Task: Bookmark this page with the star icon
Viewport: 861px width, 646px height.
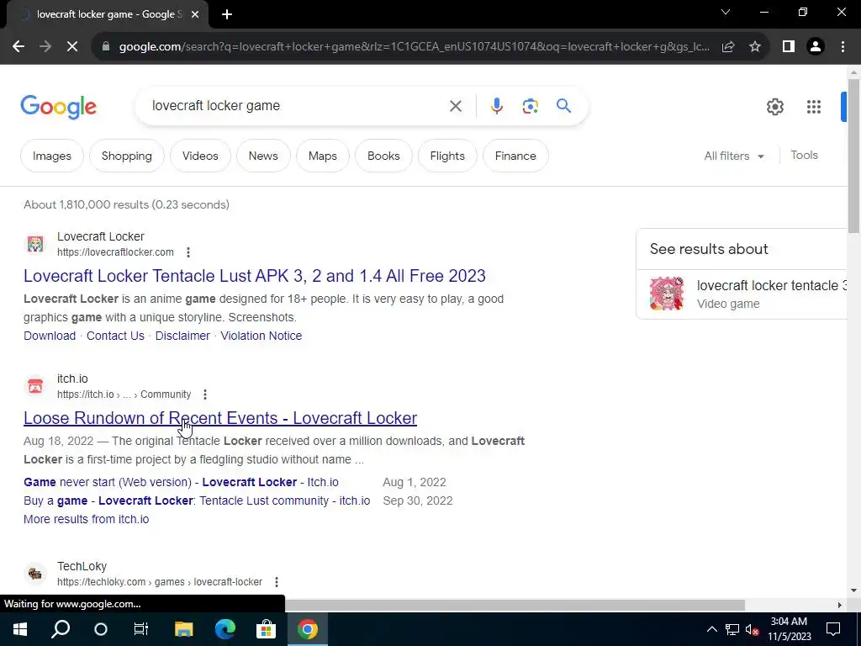Action: [x=755, y=47]
